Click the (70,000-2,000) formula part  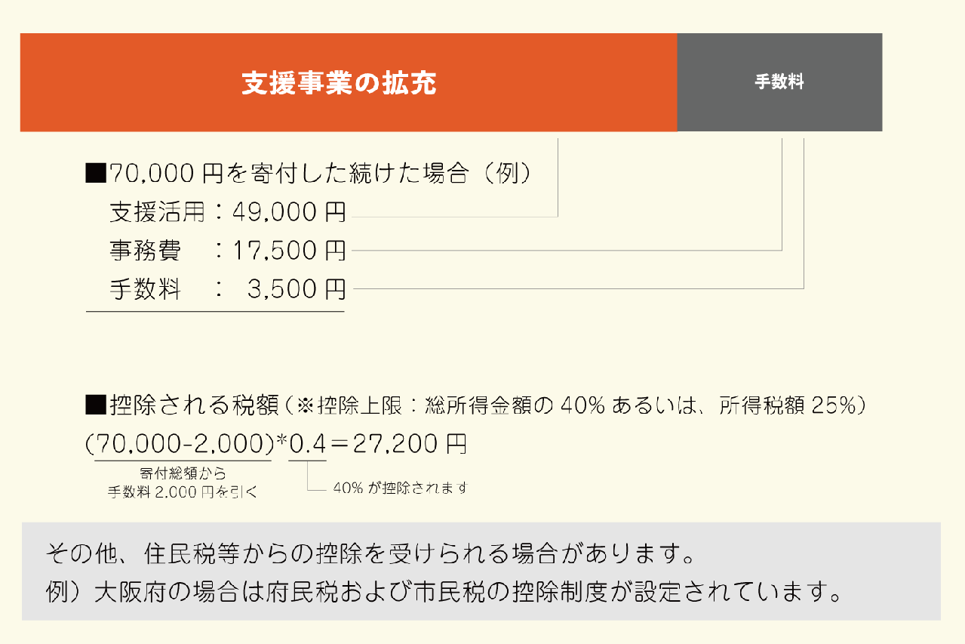pyautogui.click(x=181, y=443)
